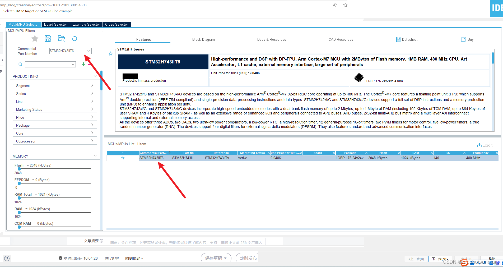503x267 pixels.
Task: Switch to Cross Selector tab
Action: [x=117, y=24]
